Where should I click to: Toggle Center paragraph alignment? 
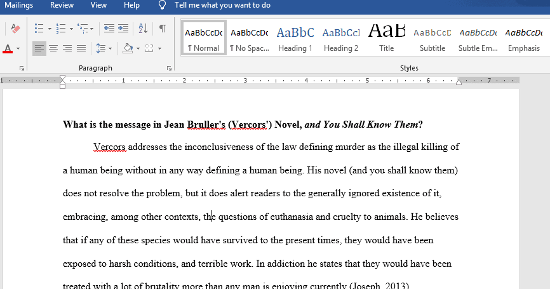[53, 48]
